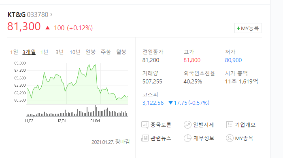
Task: Click the KT&G stock name link
Action: [x=17, y=15]
